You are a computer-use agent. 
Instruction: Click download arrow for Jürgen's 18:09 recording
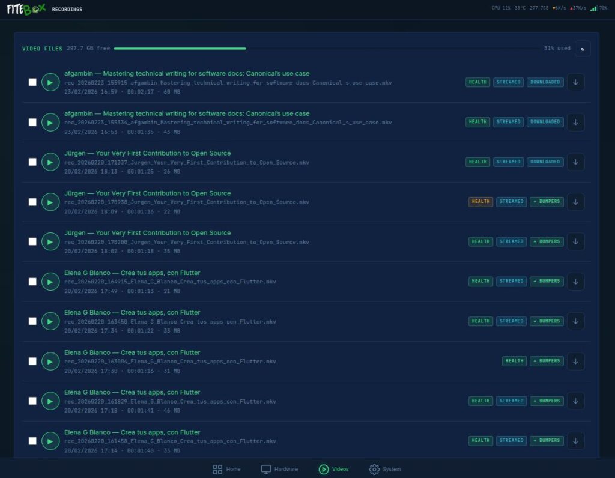[x=575, y=202]
